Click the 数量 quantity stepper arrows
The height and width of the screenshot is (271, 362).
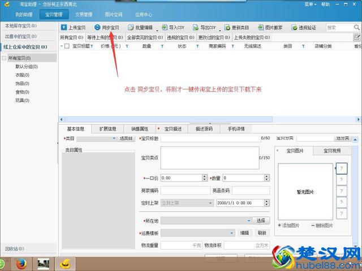[266, 178]
